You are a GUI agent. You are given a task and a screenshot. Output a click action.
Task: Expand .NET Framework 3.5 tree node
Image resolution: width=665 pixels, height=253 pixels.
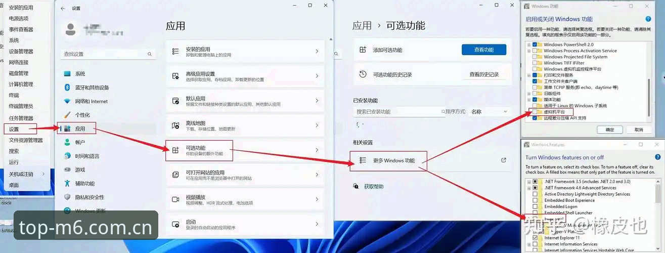click(x=529, y=181)
